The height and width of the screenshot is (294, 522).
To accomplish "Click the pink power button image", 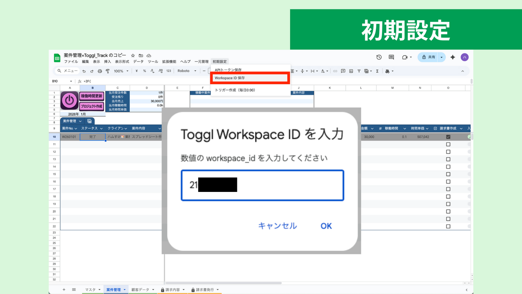I will pos(69,101).
